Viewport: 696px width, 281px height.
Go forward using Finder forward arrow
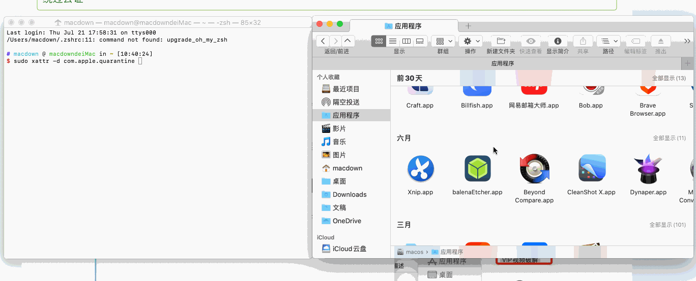click(335, 41)
